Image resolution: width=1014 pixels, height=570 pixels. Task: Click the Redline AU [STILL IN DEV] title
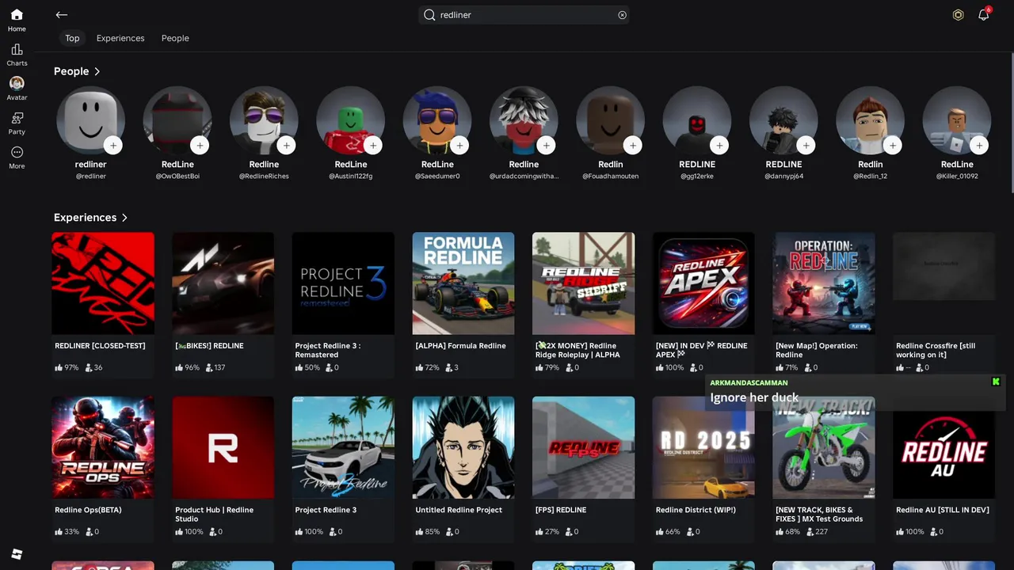click(943, 510)
